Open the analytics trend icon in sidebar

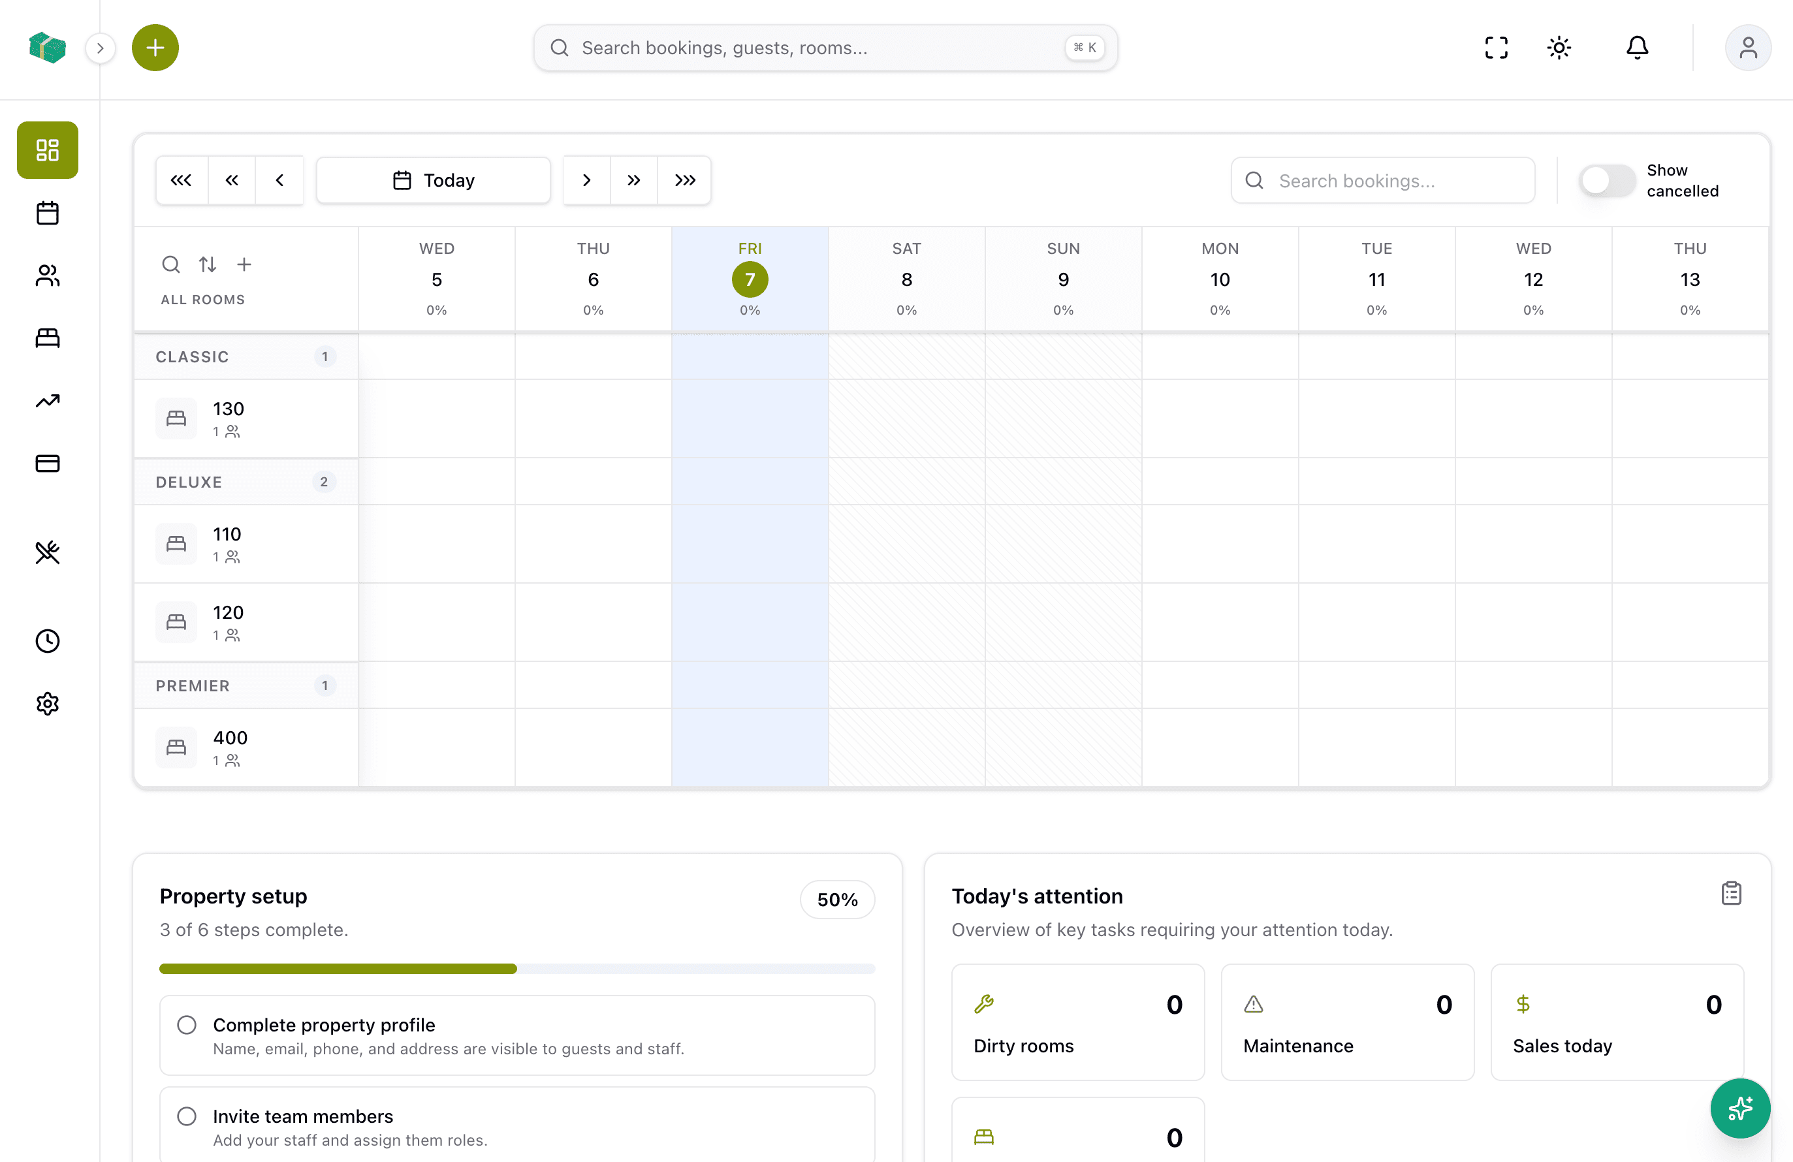pyautogui.click(x=48, y=401)
